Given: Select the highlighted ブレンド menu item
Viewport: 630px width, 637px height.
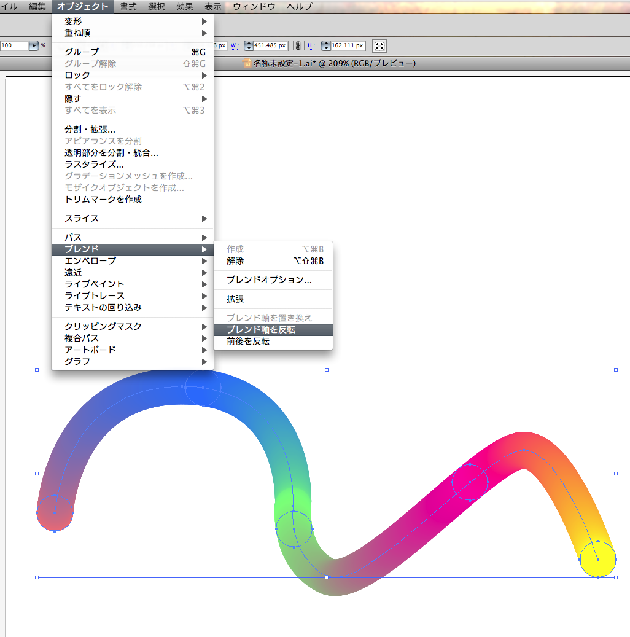Looking at the screenshot, I should (x=133, y=249).
